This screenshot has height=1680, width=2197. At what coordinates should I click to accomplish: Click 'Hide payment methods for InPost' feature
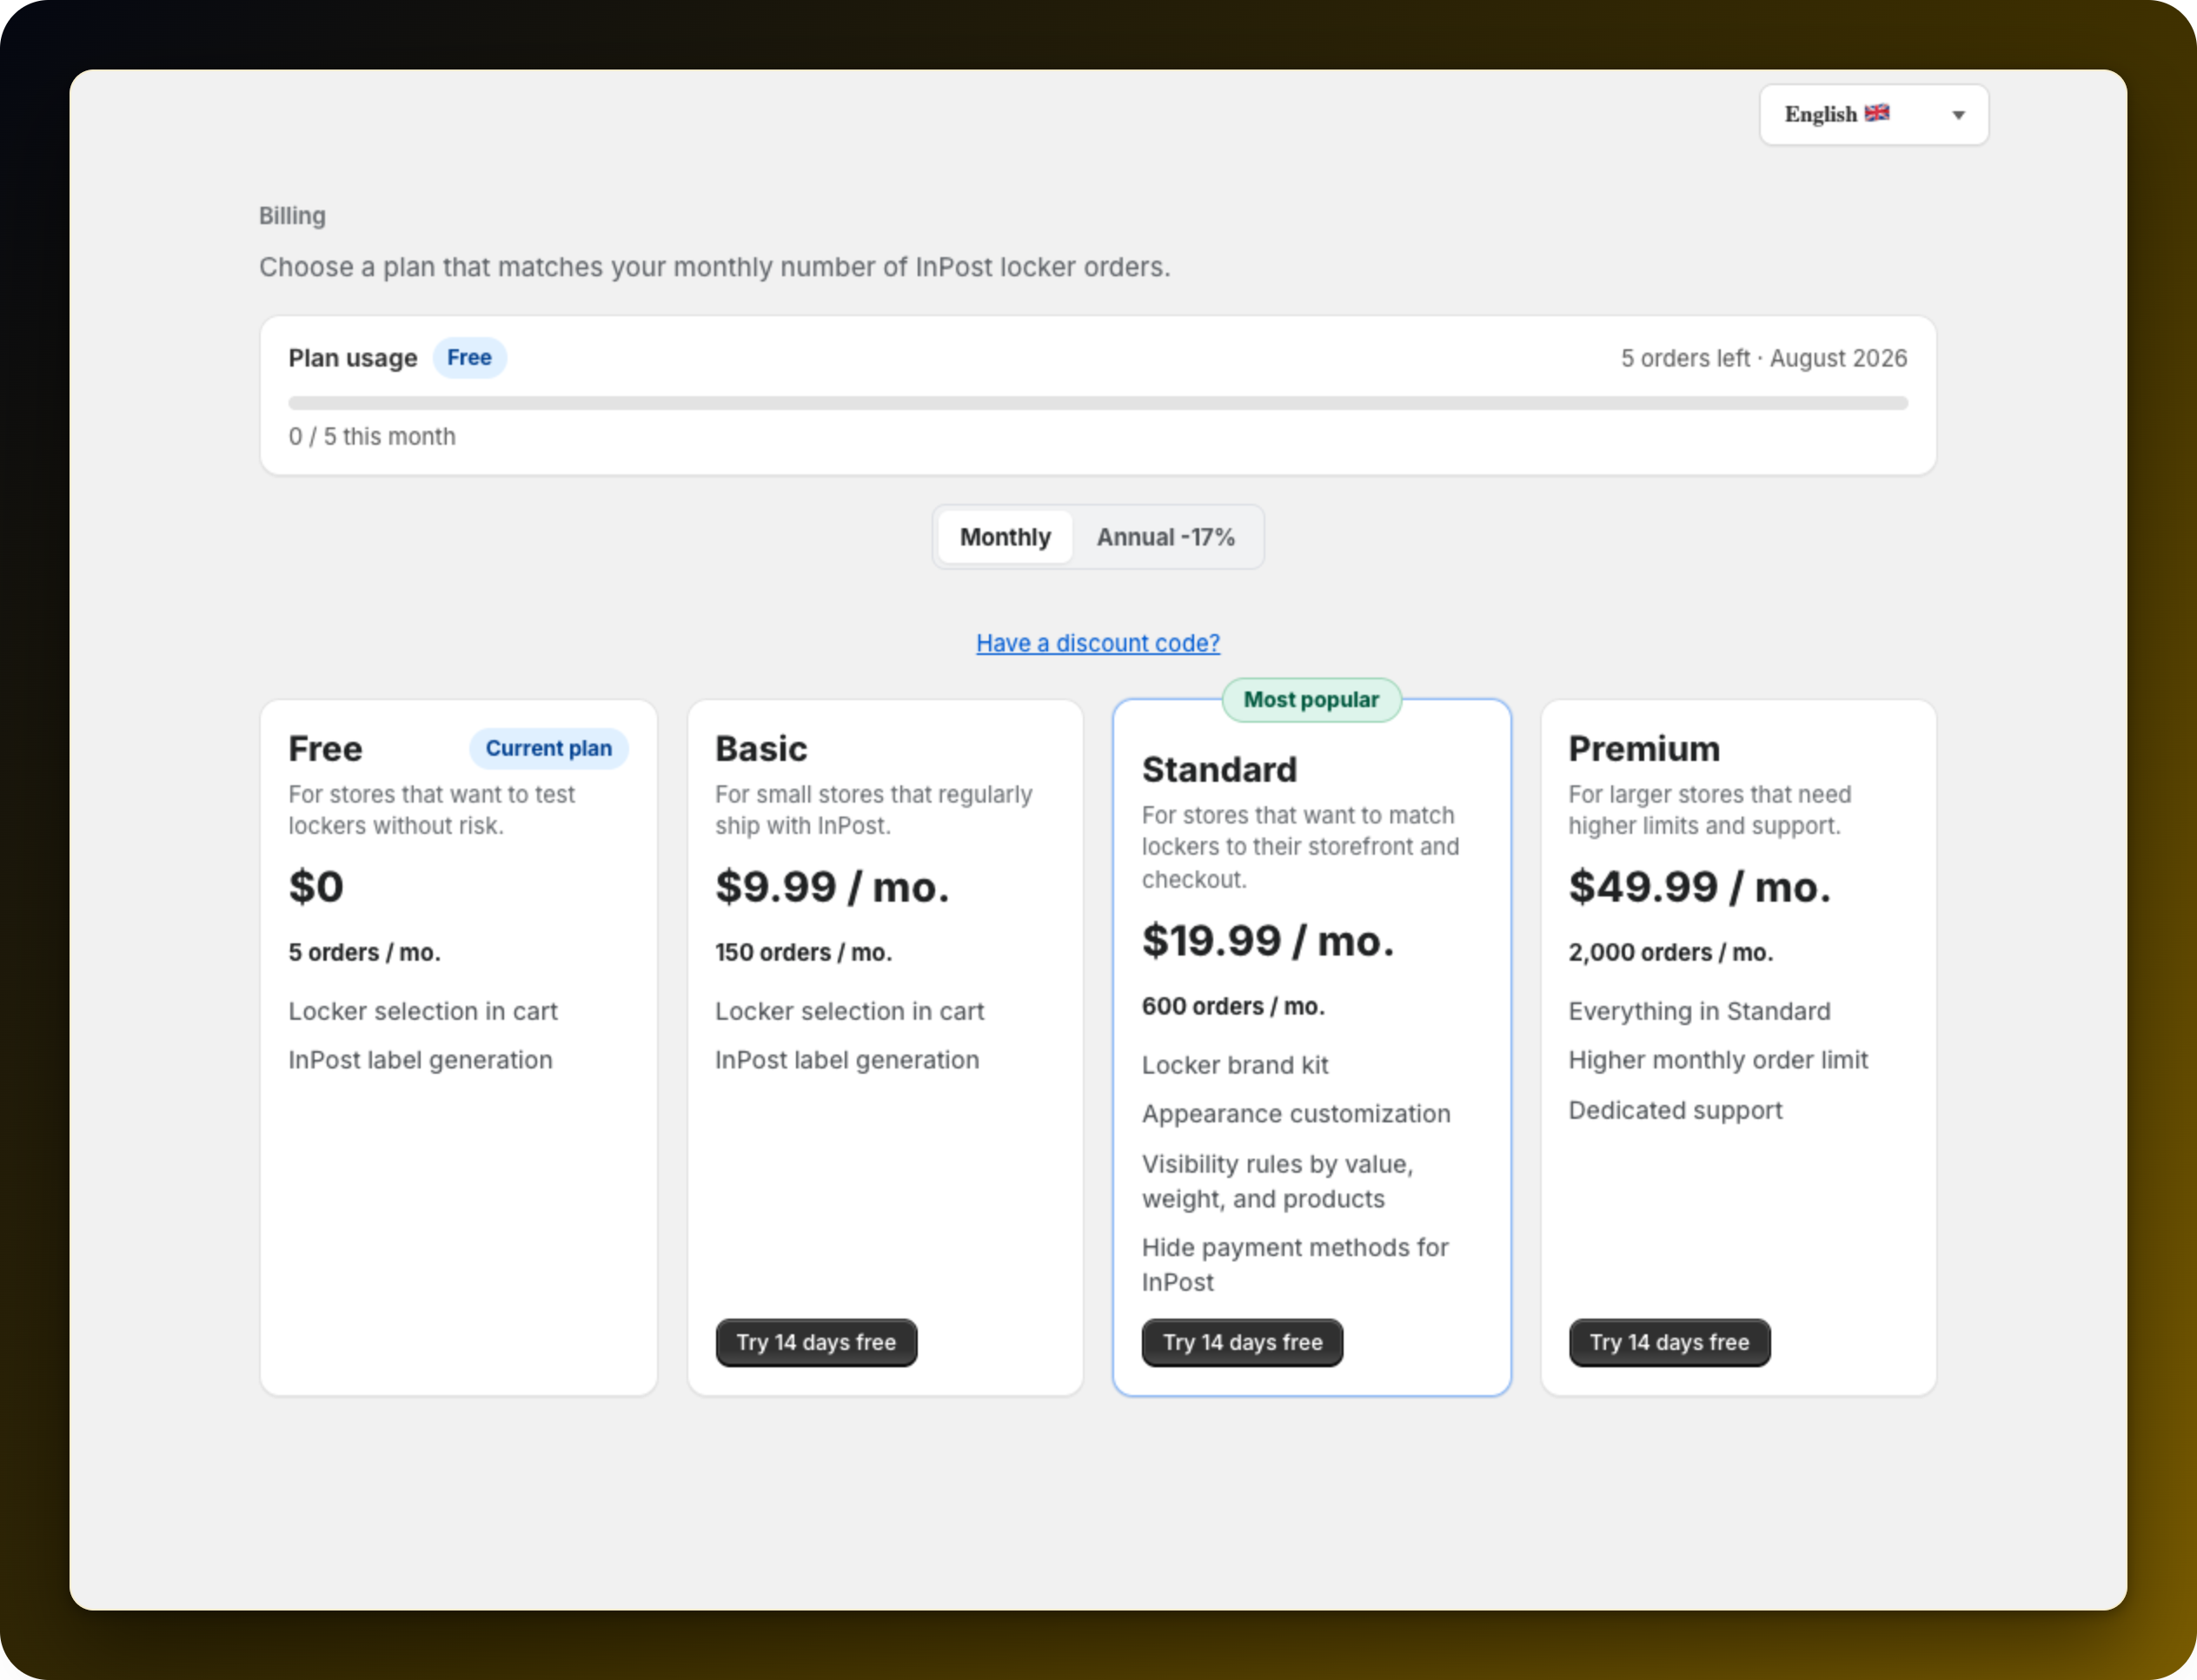1295,1265
